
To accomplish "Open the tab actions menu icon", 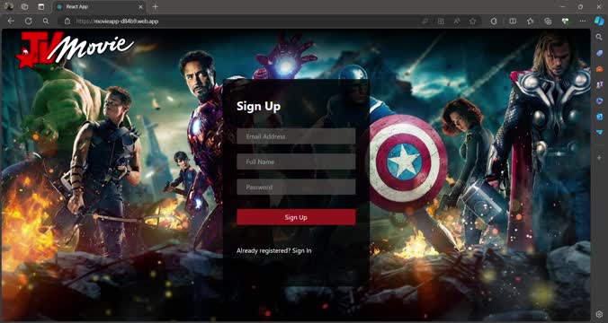I will point(41,6).
